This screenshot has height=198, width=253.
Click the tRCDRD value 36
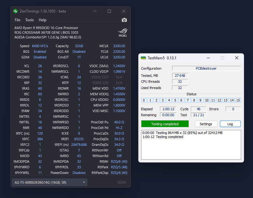tap(40, 77)
